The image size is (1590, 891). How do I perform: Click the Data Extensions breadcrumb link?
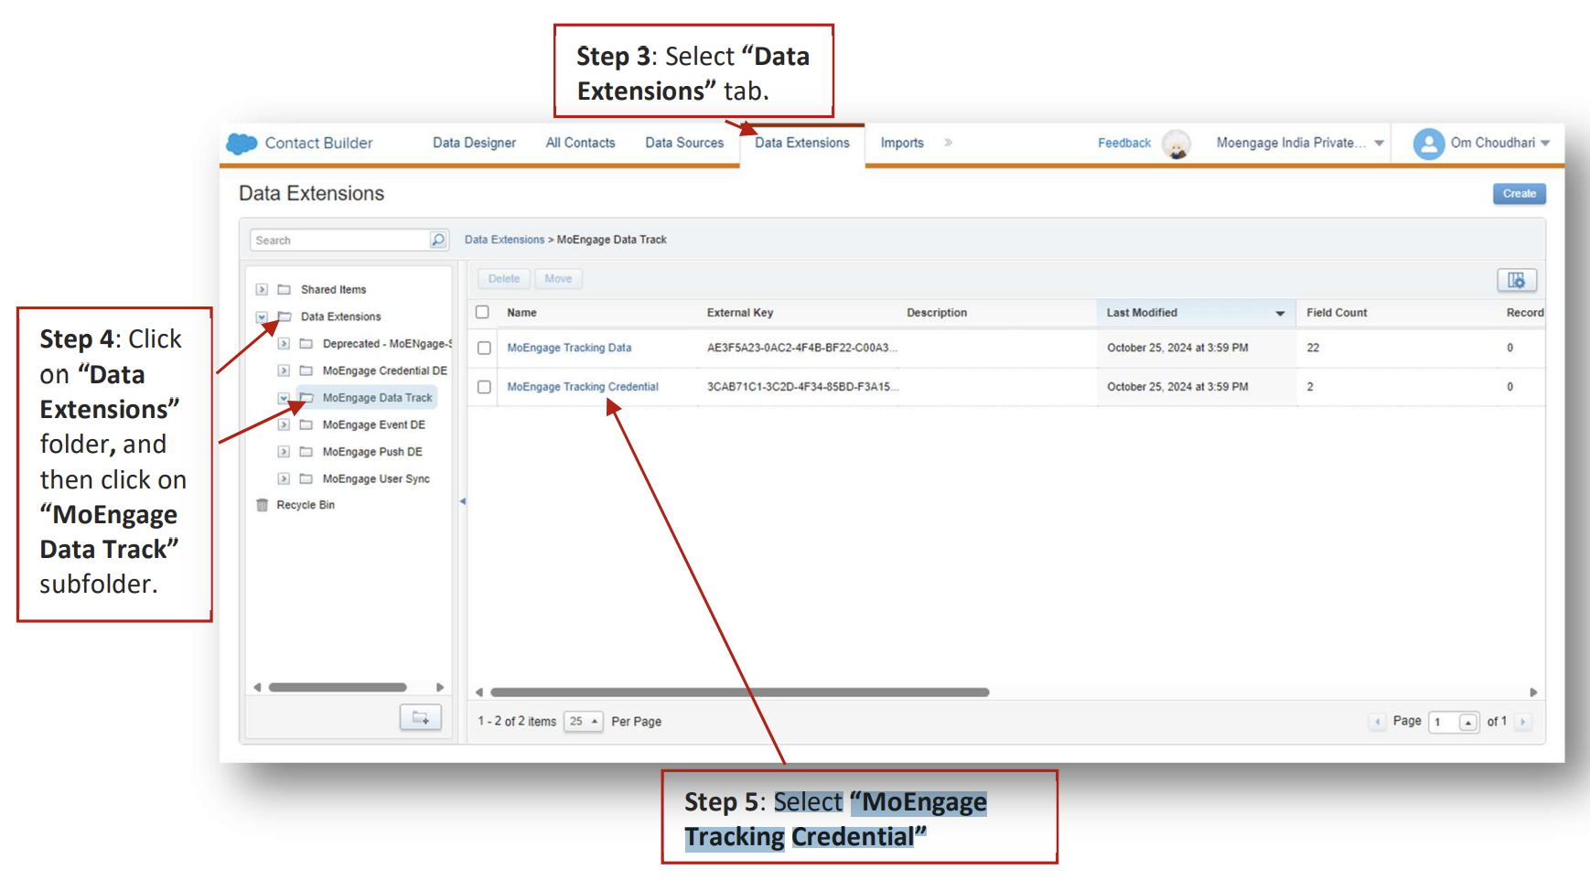tap(504, 240)
